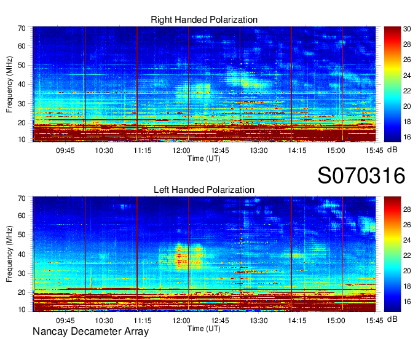Select the S070316 label

(361, 176)
